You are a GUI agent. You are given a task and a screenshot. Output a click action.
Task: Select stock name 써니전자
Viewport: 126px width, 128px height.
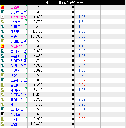point(17,46)
